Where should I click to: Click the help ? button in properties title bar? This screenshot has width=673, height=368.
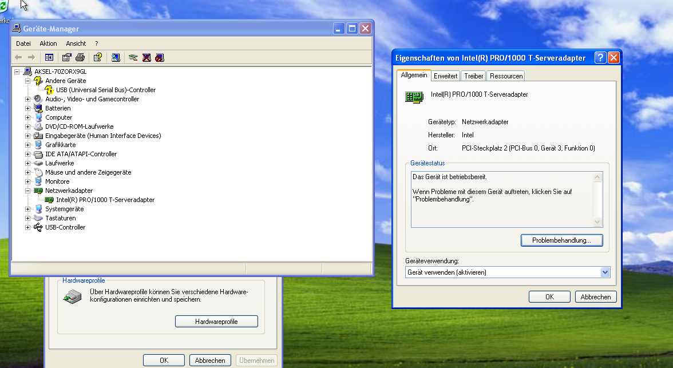600,58
